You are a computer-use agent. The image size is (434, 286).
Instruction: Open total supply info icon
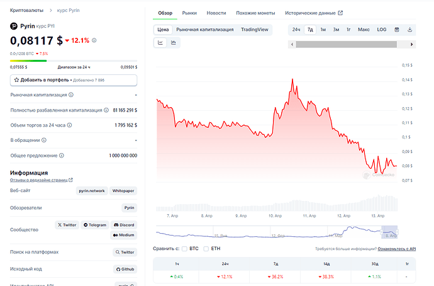click(x=62, y=156)
